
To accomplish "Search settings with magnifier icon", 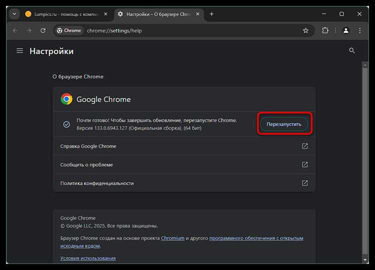I will click(x=352, y=50).
